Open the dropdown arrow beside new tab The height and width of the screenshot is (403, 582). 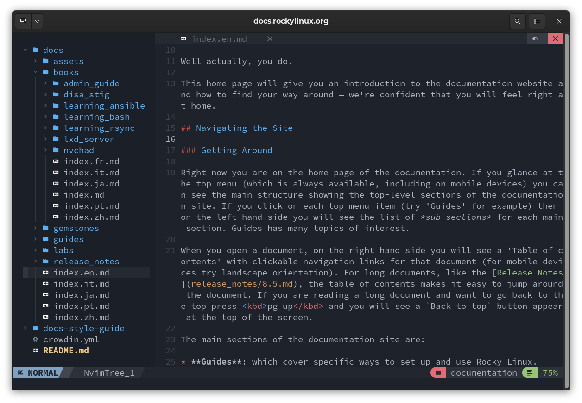click(x=37, y=21)
